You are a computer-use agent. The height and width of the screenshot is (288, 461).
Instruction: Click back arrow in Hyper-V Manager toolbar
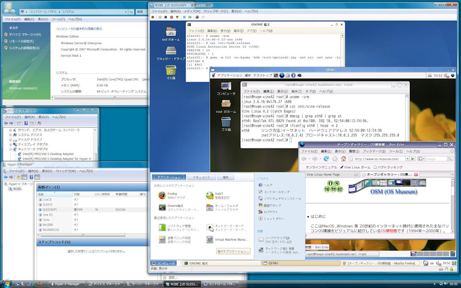point(5,177)
